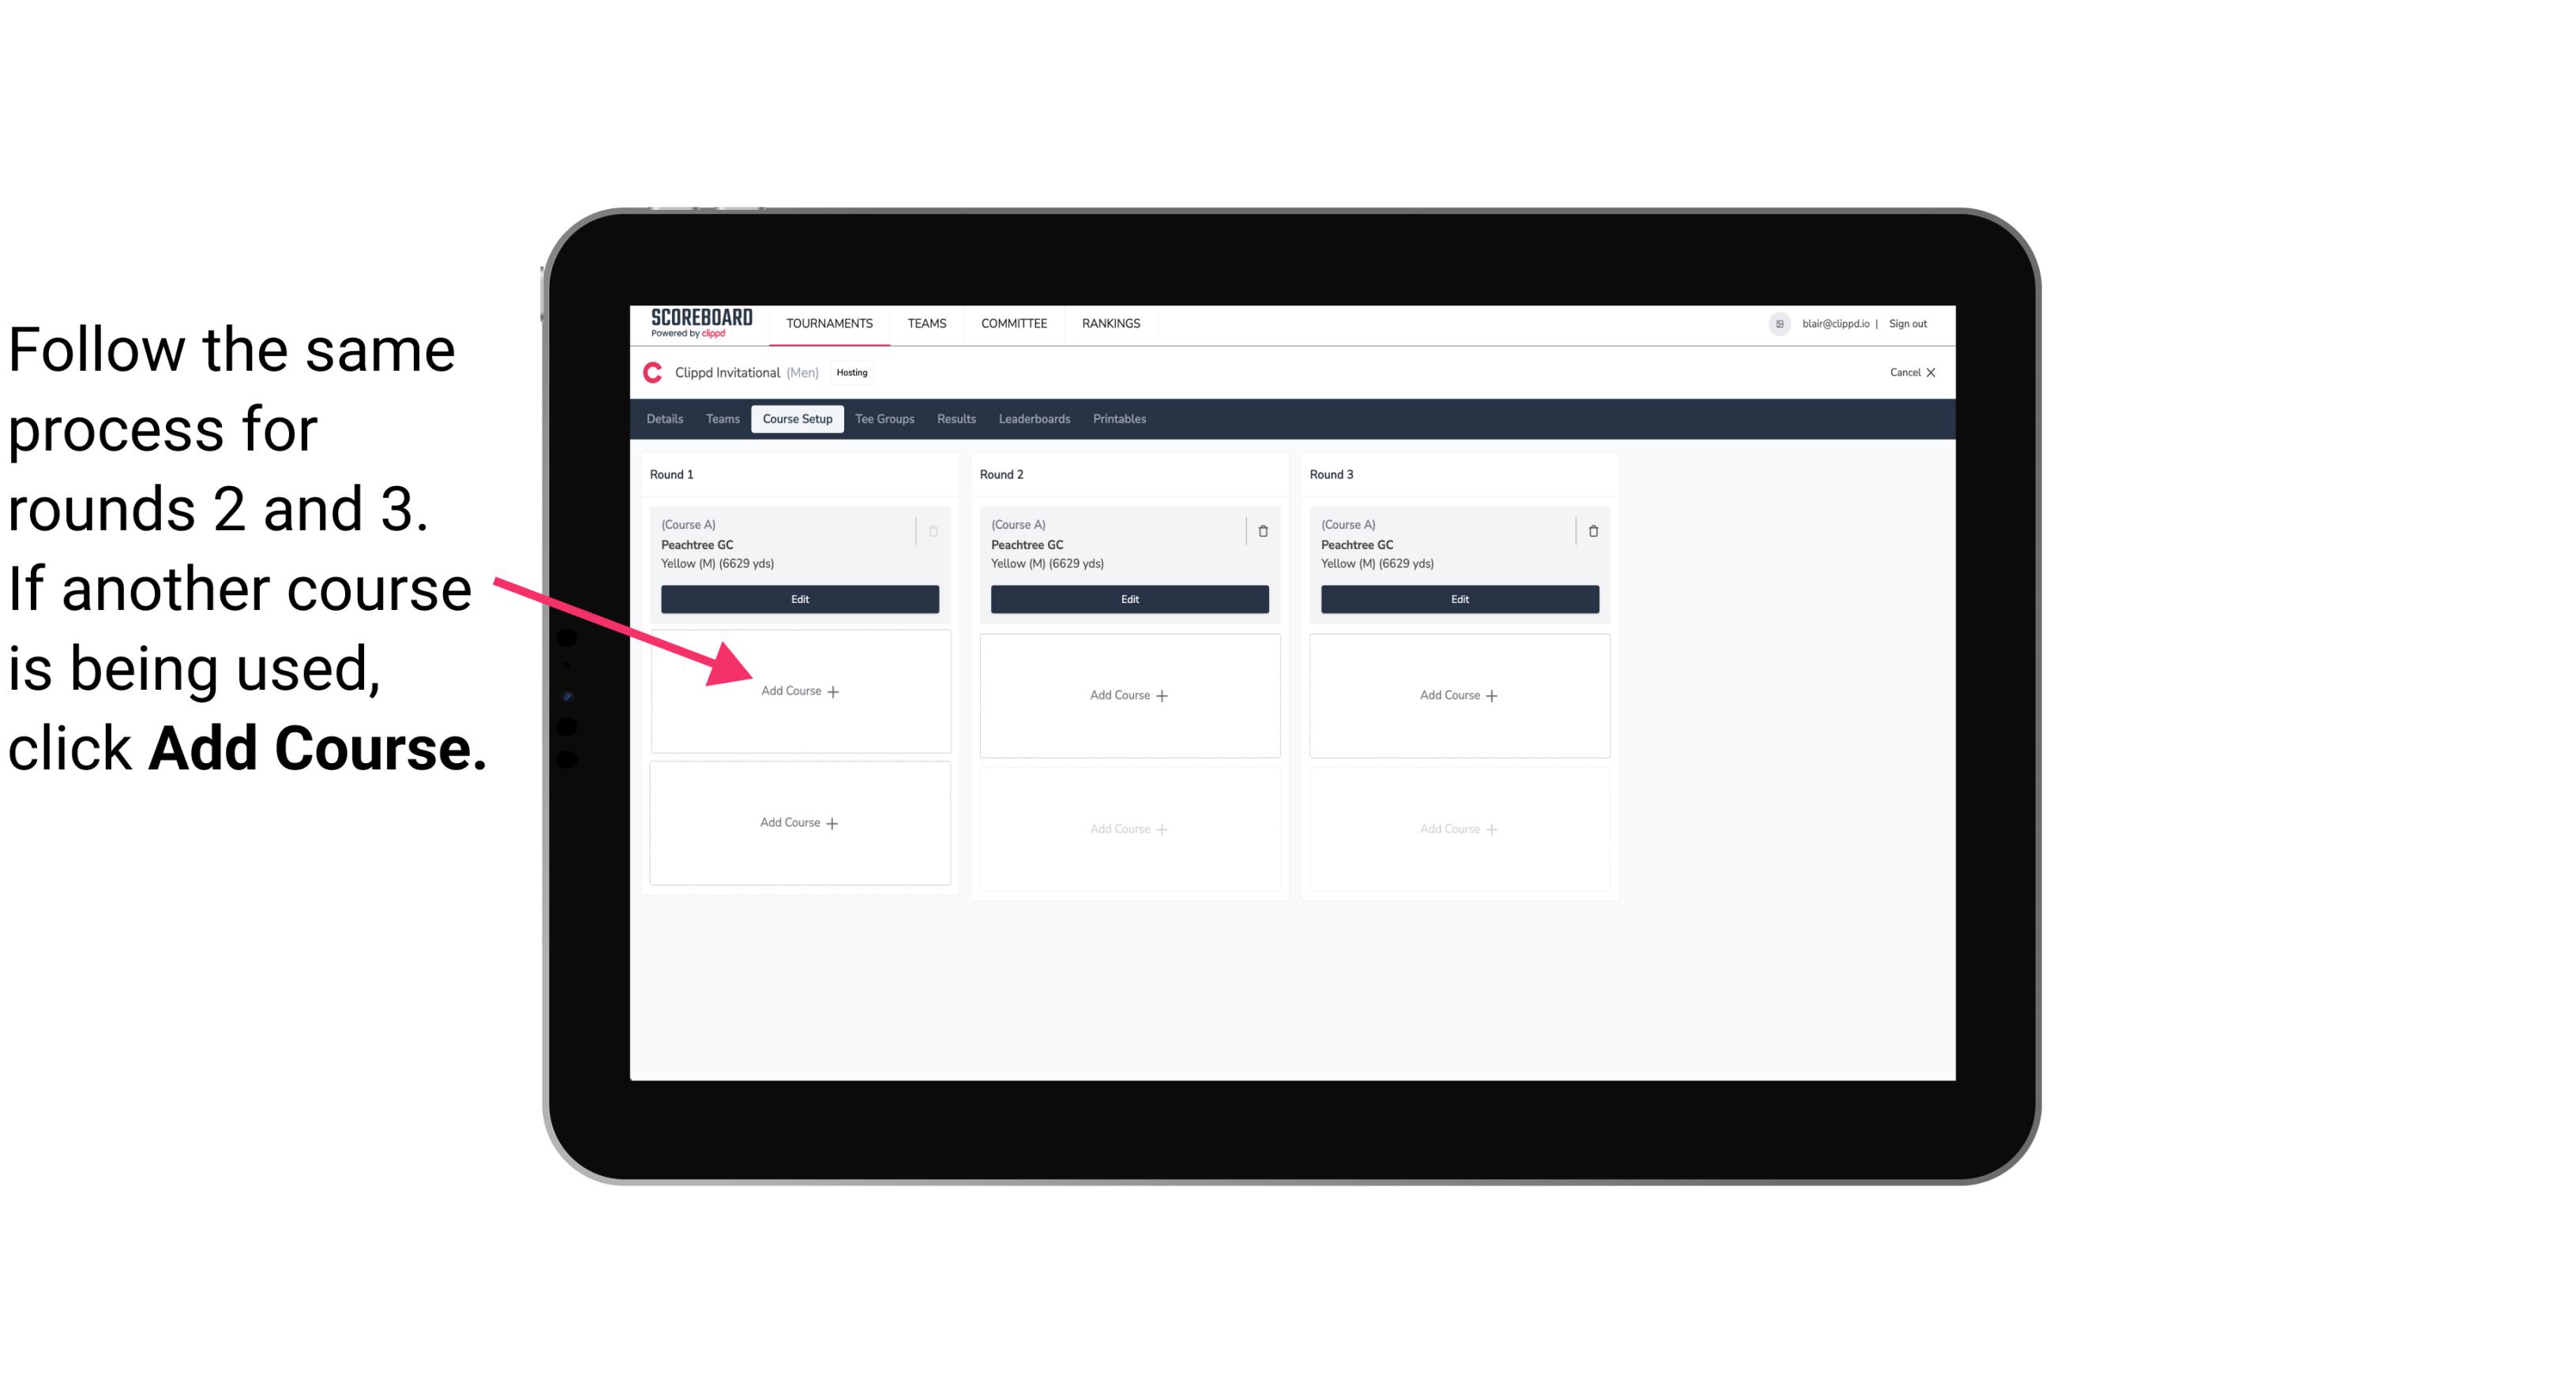This screenshot has width=2576, height=1385.
Task: Open the Leaderboards tab
Action: 1035,420
